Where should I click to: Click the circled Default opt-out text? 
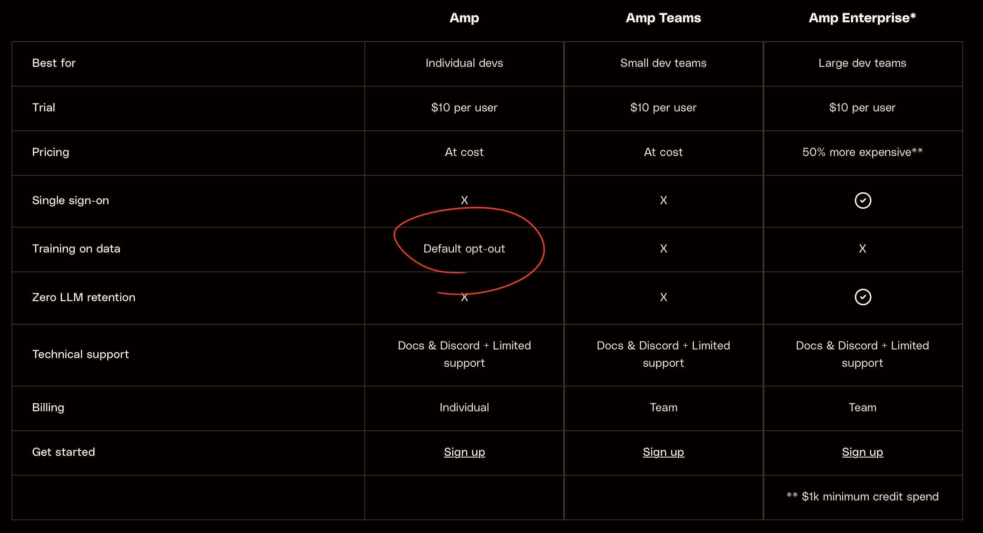(464, 249)
